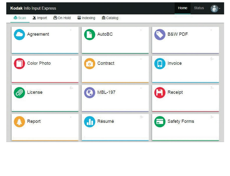Click the Résumé job label
This screenshot has height=176, width=230.
[106, 121]
